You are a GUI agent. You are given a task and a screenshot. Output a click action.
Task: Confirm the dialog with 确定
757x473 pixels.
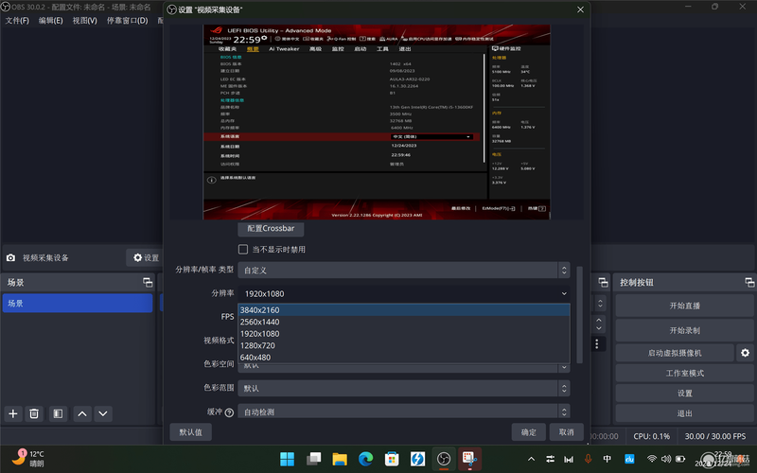coord(529,432)
